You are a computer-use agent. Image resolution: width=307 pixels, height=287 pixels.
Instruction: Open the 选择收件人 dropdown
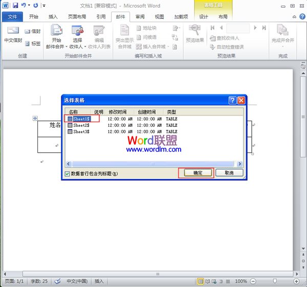[x=78, y=36]
